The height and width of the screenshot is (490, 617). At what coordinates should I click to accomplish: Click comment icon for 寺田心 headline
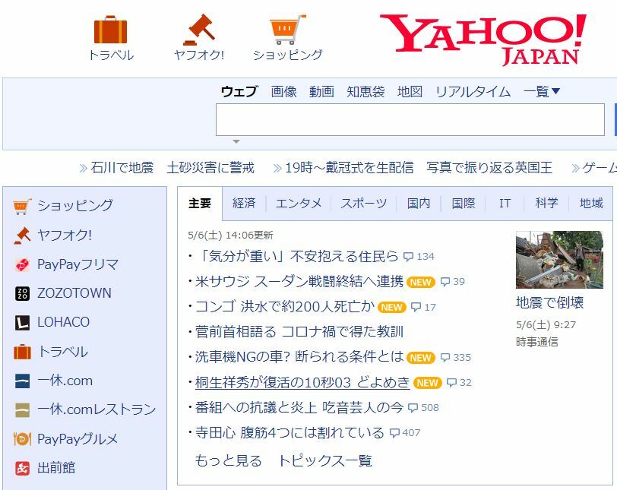(x=394, y=433)
